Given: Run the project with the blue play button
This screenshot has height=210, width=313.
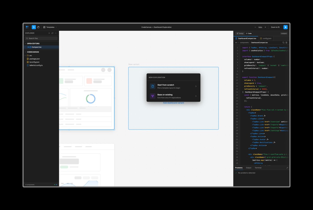Looking at the screenshot, I should [285, 27].
